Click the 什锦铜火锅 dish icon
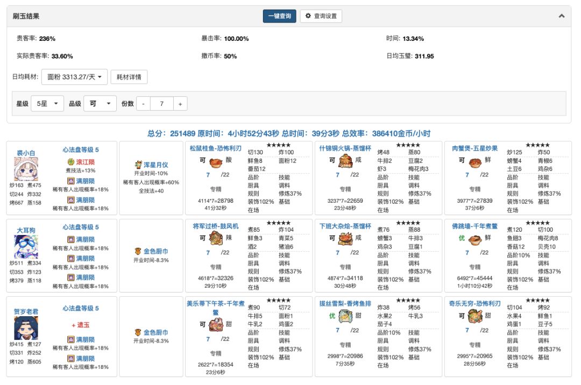The width and height of the screenshot is (581, 385). 345,161
